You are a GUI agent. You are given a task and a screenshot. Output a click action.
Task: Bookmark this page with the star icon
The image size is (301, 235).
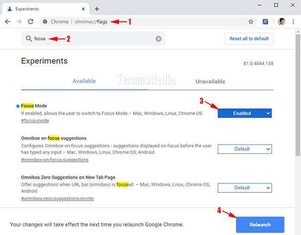pos(251,21)
